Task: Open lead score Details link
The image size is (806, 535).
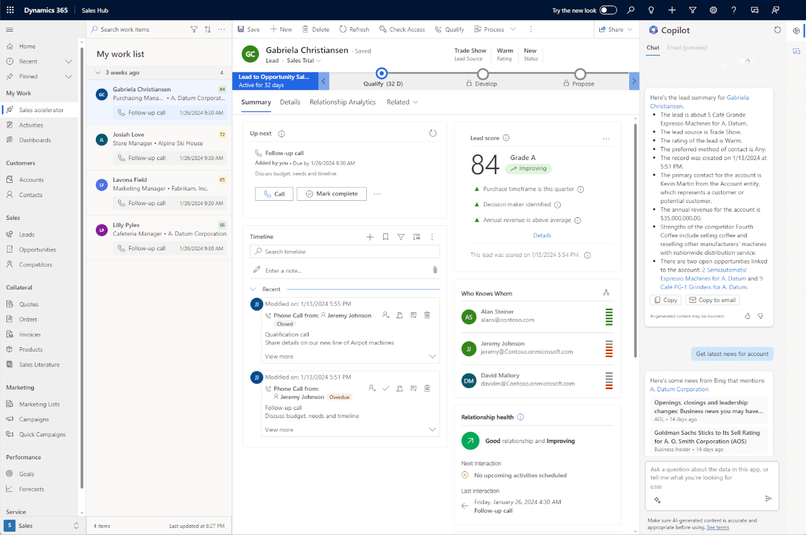Action: [x=542, y=235]
